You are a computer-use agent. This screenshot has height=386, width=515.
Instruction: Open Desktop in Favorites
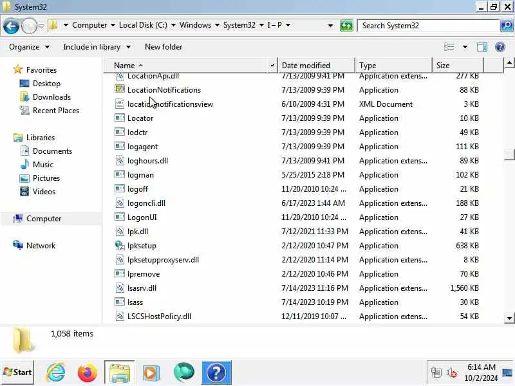(46, 84)
